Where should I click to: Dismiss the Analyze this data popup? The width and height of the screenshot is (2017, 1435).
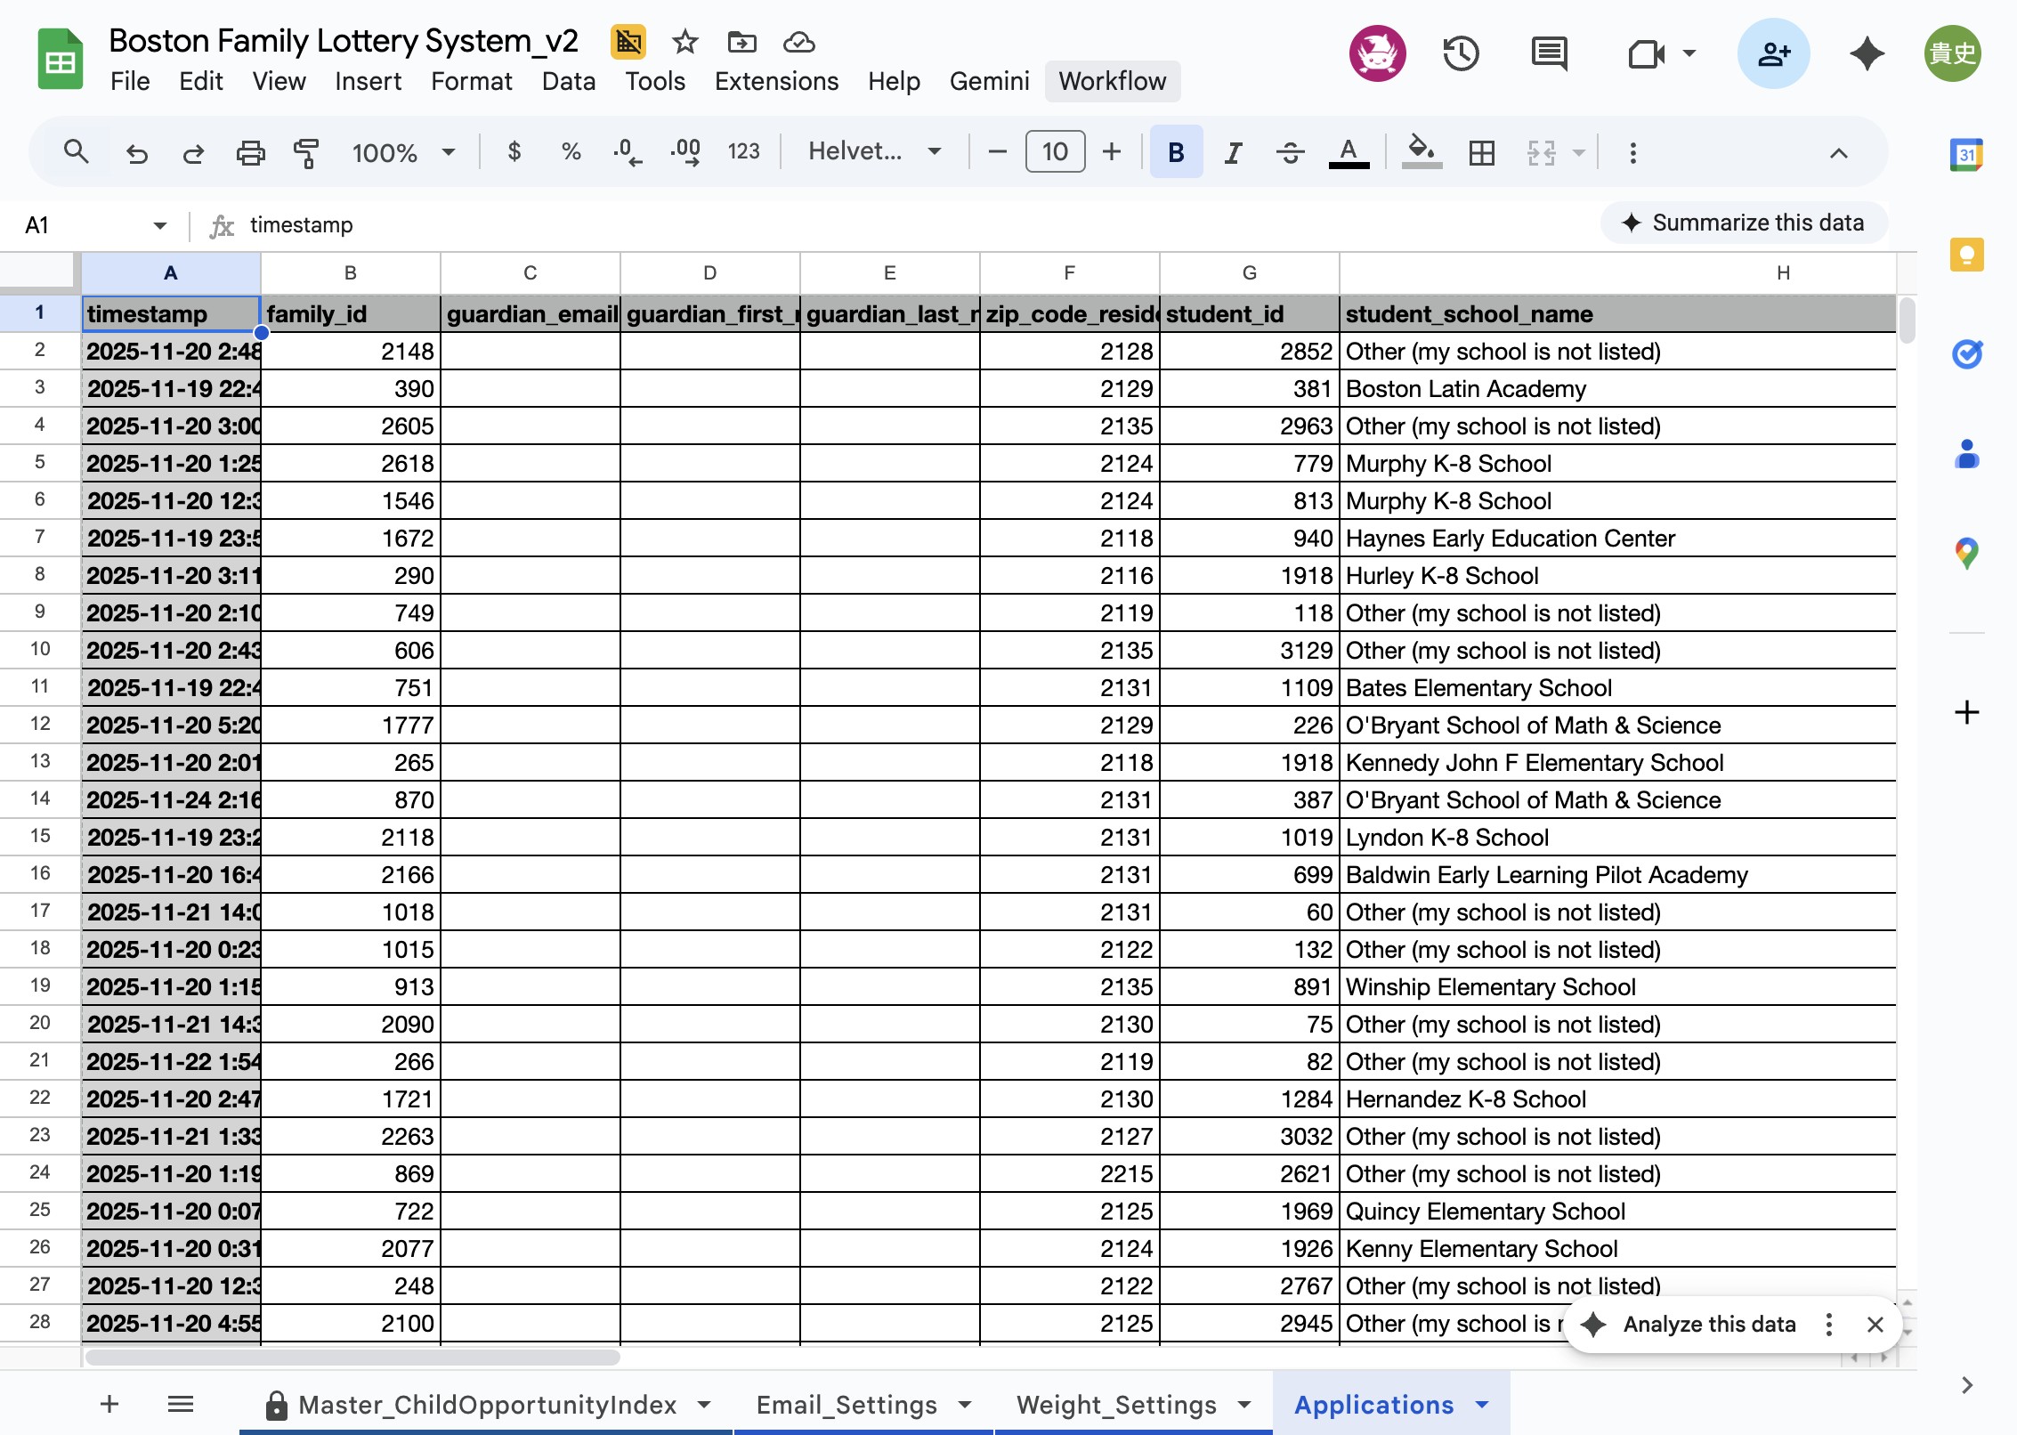click(x=1875, y=1325)
